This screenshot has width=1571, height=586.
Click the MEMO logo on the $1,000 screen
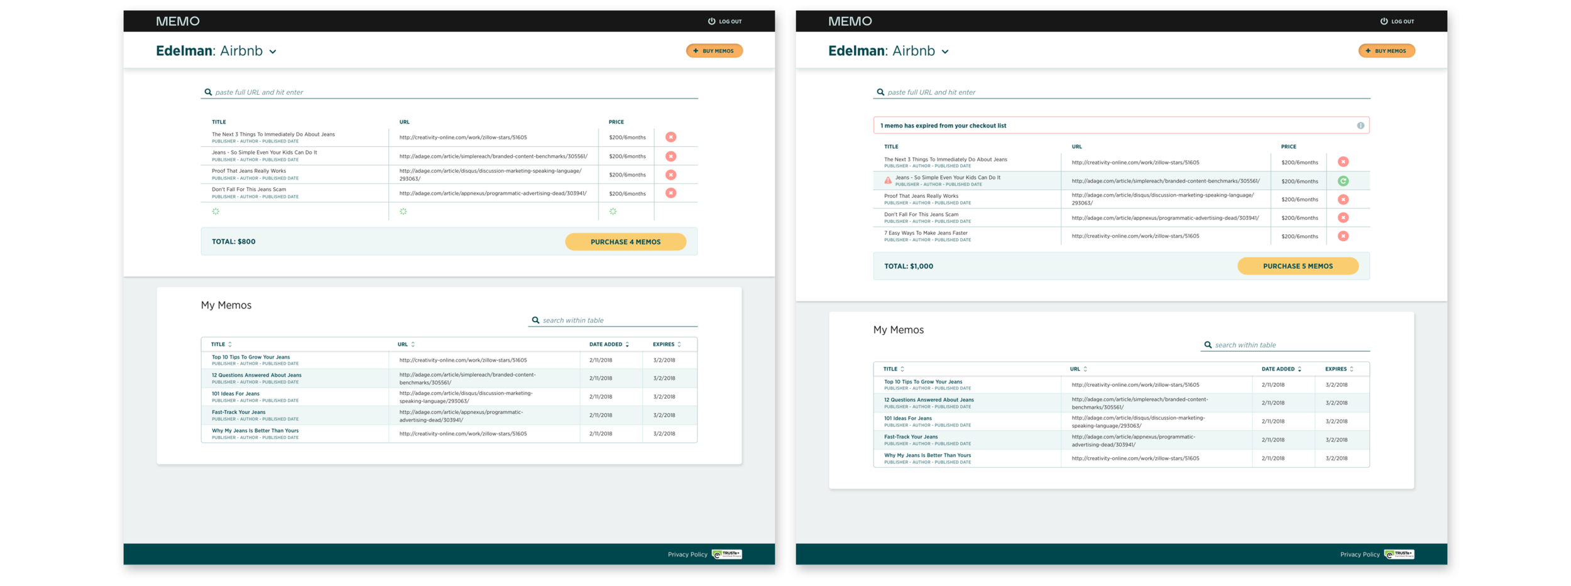click(x=850, y=21)
